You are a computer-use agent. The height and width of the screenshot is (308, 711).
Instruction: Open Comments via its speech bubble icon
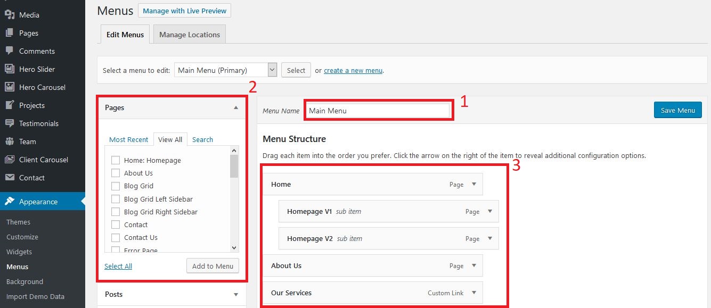(x=10, y=51)
